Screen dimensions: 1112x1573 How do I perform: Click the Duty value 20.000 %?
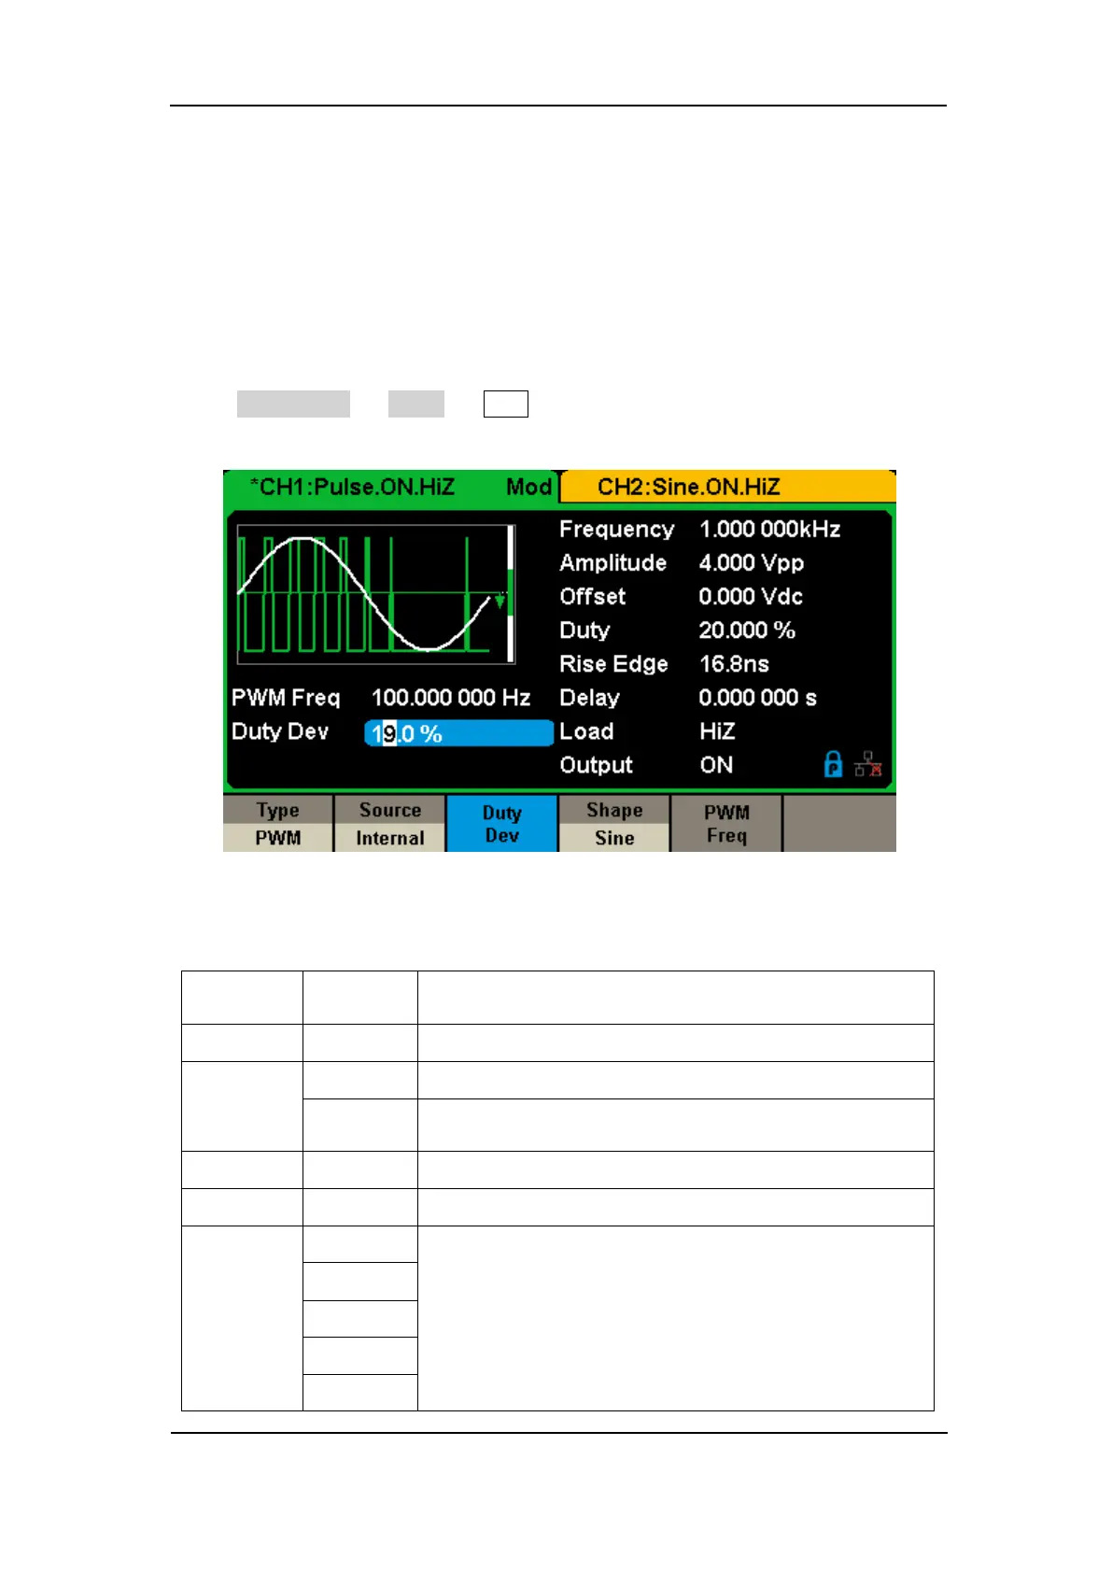tap(747, 631)
